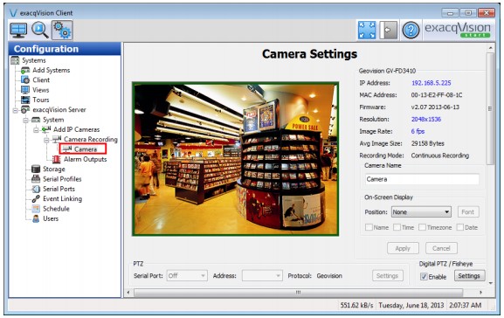
Task: Click the vertical scrollbar thumb
Action: [490, 108]
